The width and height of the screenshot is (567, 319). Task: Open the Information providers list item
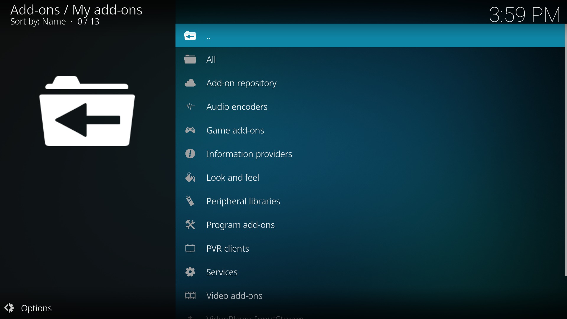249,154
